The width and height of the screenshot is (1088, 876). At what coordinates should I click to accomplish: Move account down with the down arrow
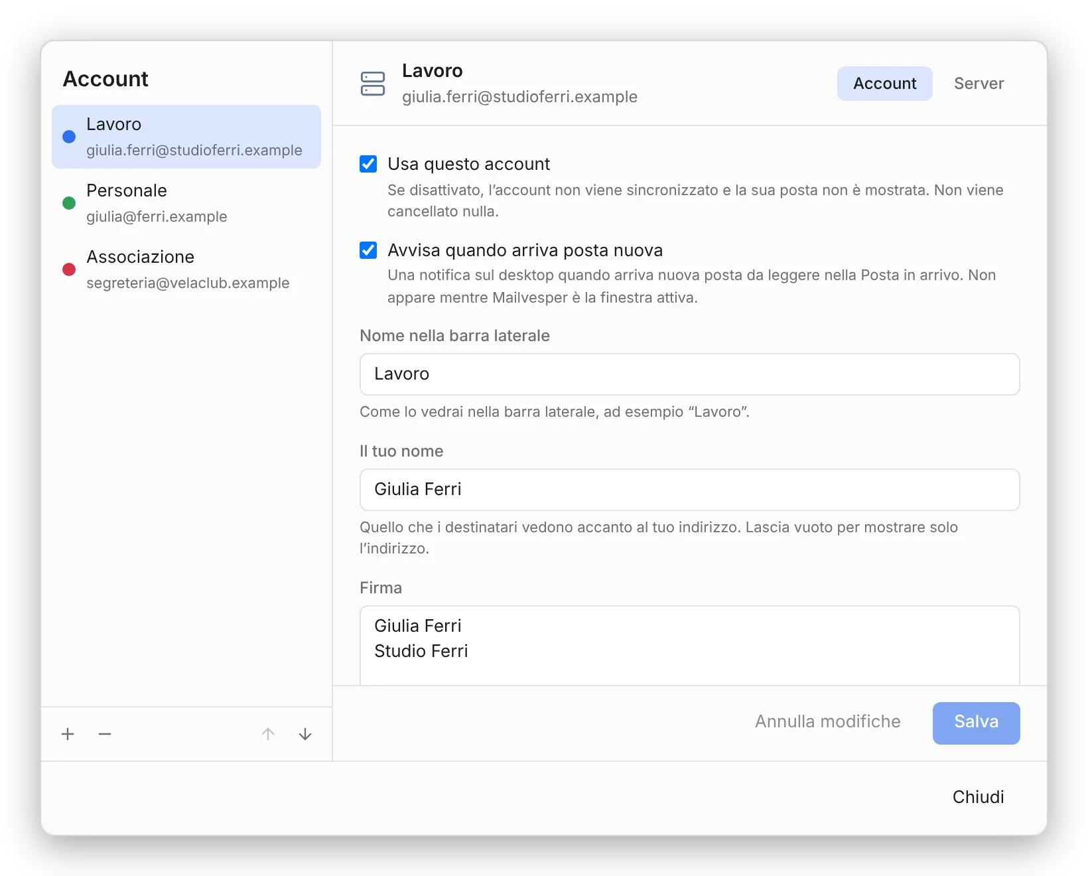pyautogui.click(x=305, y=734)
